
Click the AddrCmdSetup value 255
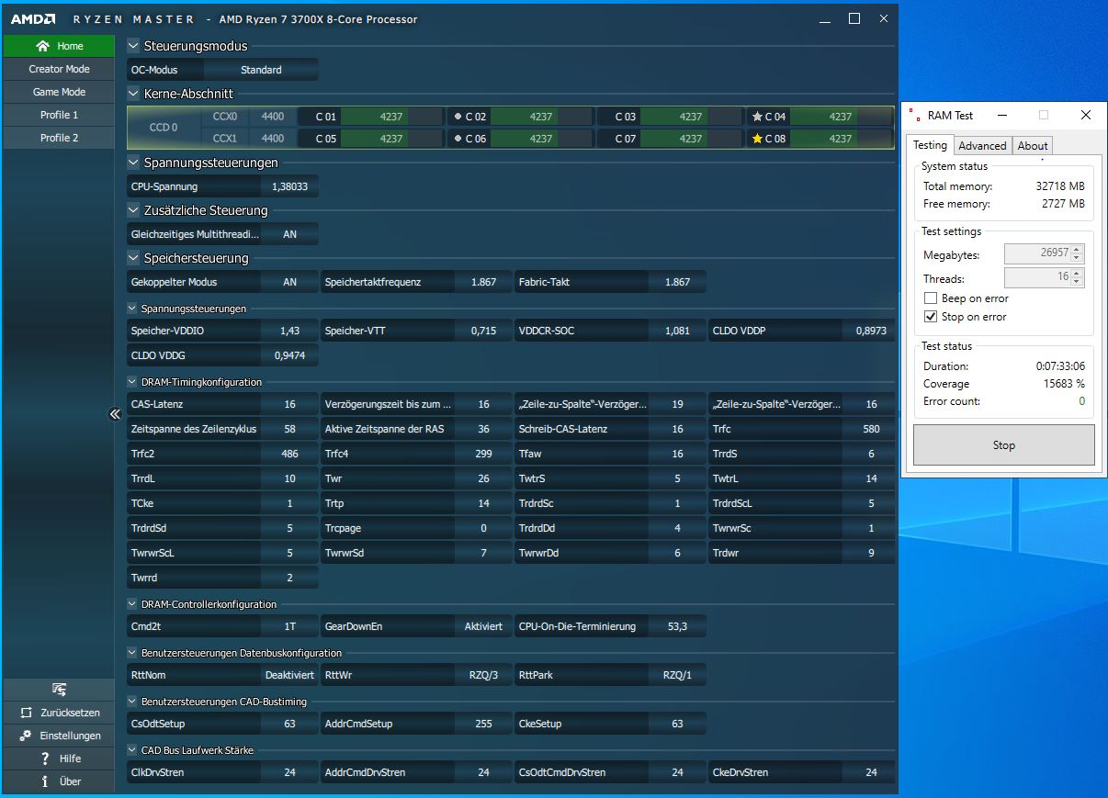(483, 724)
